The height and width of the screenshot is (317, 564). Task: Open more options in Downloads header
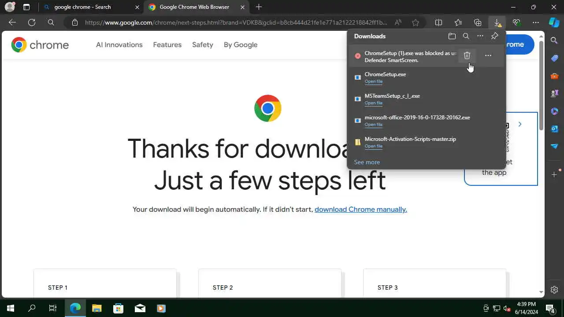(x=480, y=36)
